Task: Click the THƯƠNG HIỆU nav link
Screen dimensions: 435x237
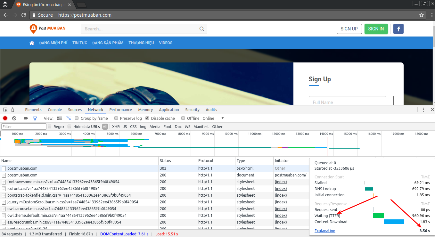Action: click(x=141, y=43)
